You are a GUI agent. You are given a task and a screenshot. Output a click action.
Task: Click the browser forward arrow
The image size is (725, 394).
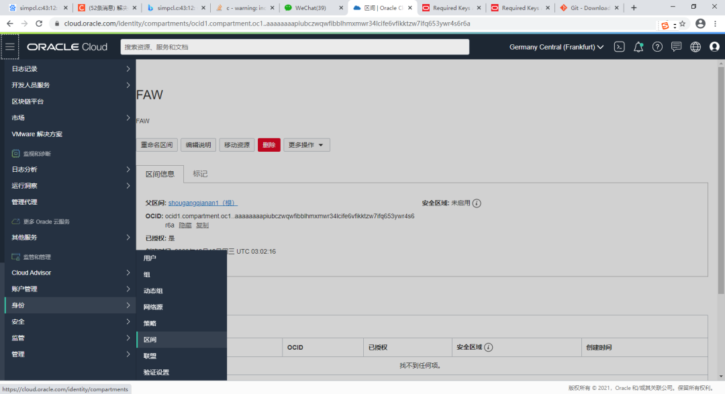[x=25, y=23]
